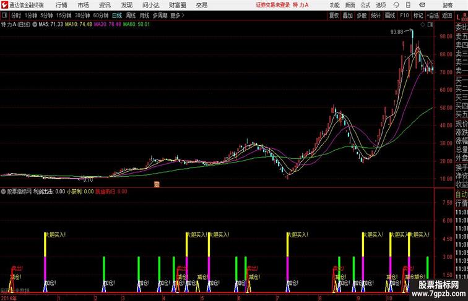Open the 选项 menu
Viewport: 468px width, 301px height.
pyautogui.click(x=381, y=5)
